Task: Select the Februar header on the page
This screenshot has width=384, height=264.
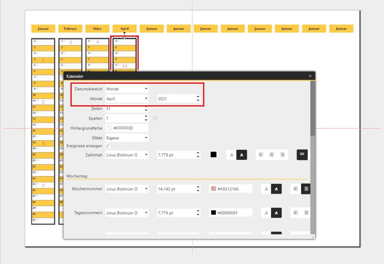Action: (x=70, y=28)
